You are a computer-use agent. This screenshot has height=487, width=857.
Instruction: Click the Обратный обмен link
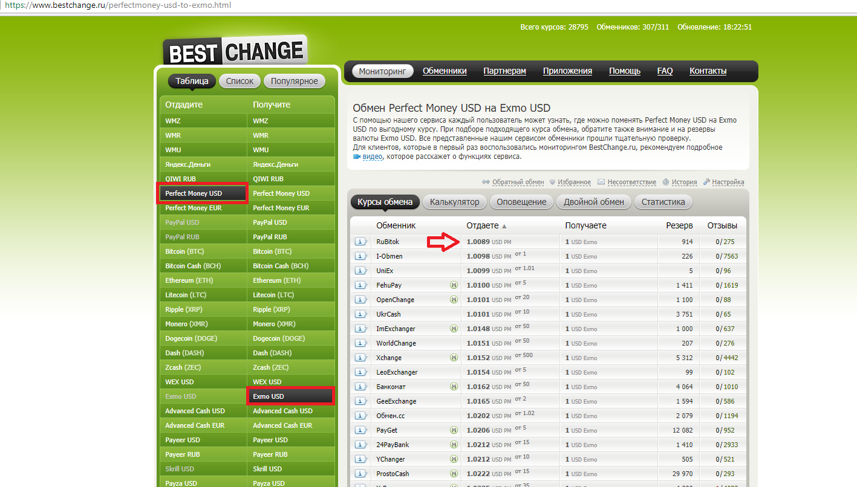(x=518, y=182)
